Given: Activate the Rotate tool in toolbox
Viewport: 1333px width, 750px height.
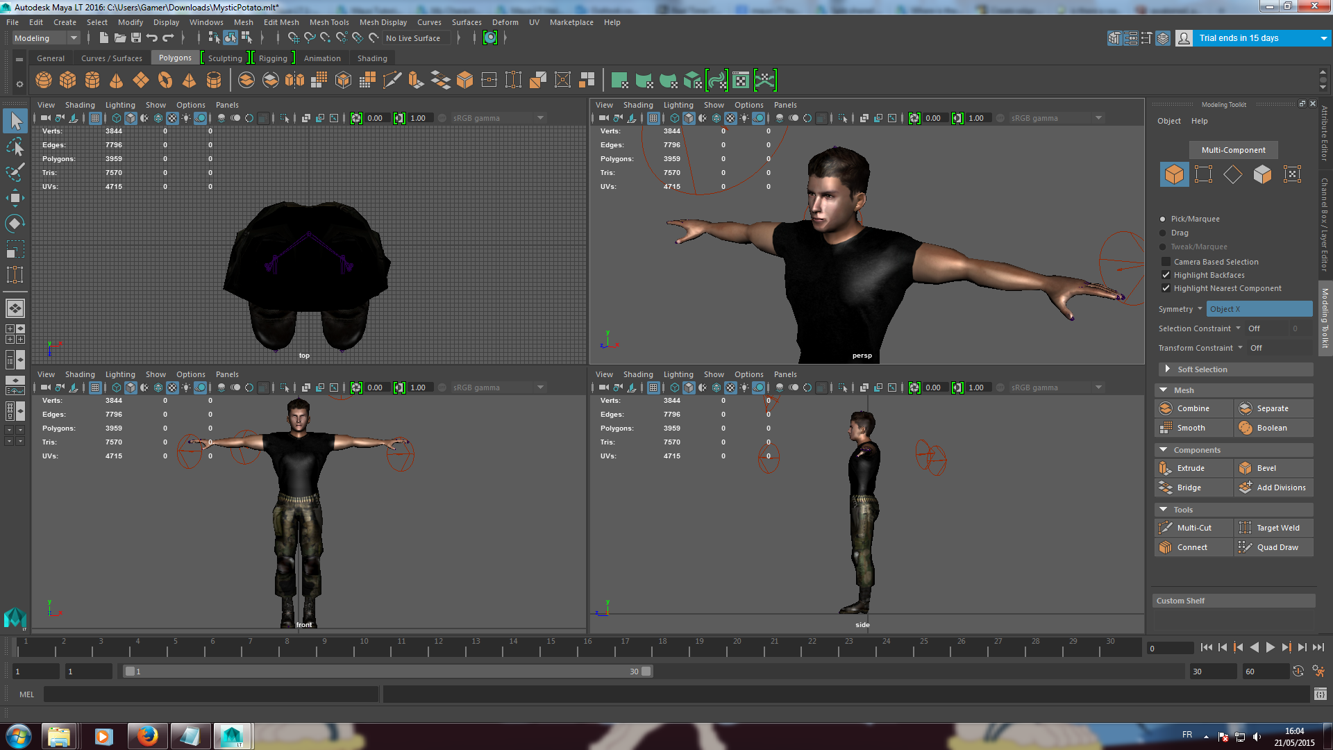Looking at the screenshot, I should pos(15,224).
